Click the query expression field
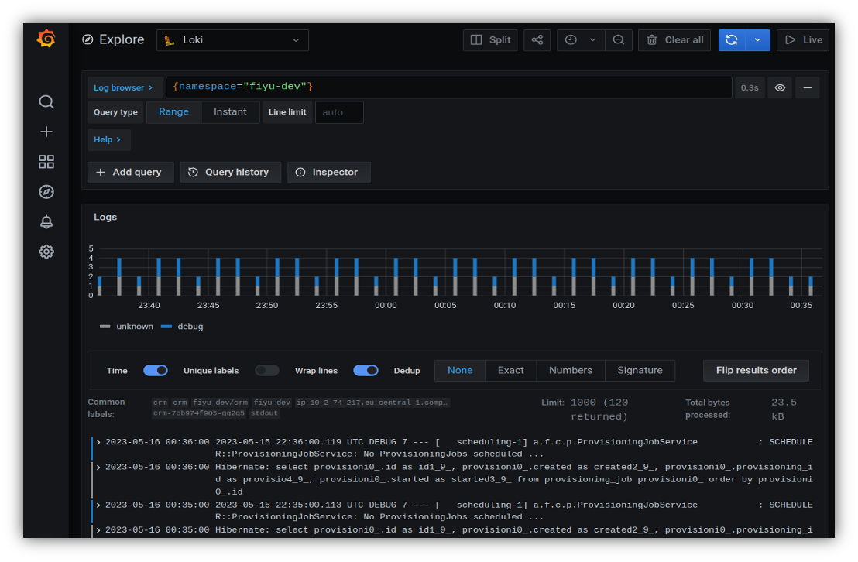The image size is (858, 562). tap(448, 87)
